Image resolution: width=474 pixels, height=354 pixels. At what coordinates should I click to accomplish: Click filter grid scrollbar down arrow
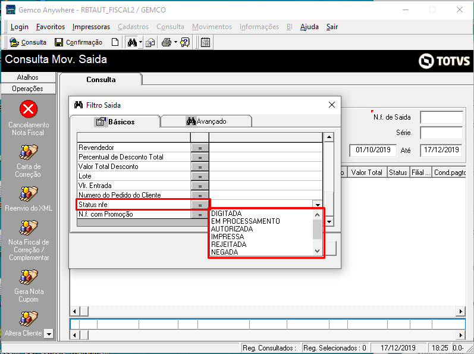click(x=329, y=221)
